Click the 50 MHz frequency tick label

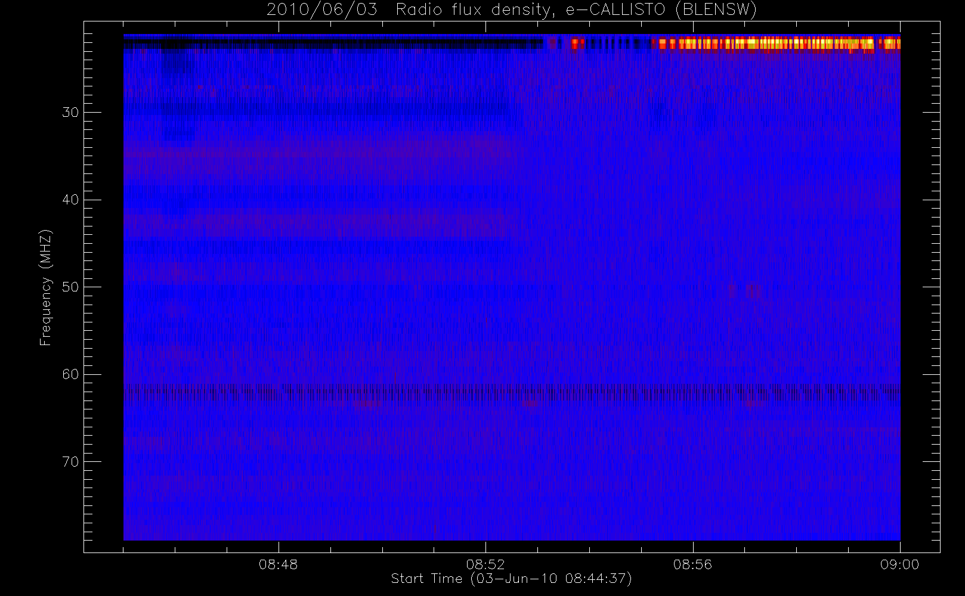point(70,287)
